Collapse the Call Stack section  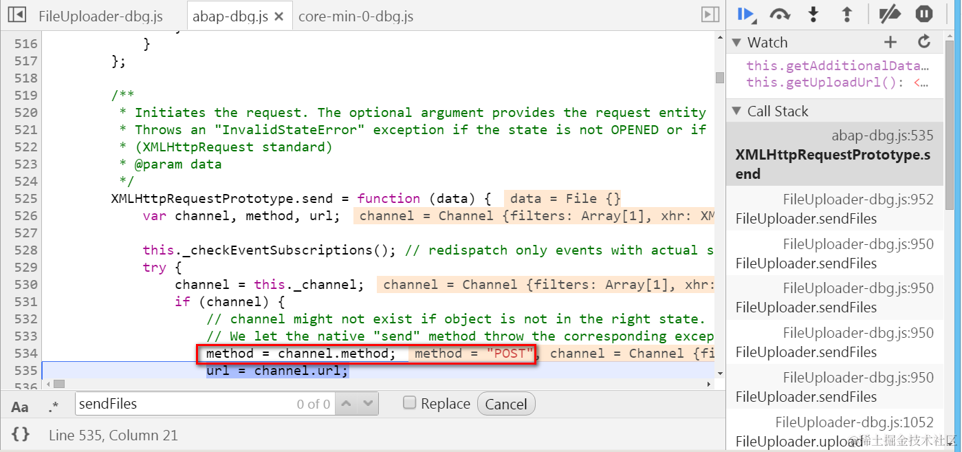[x=736, y=111]
